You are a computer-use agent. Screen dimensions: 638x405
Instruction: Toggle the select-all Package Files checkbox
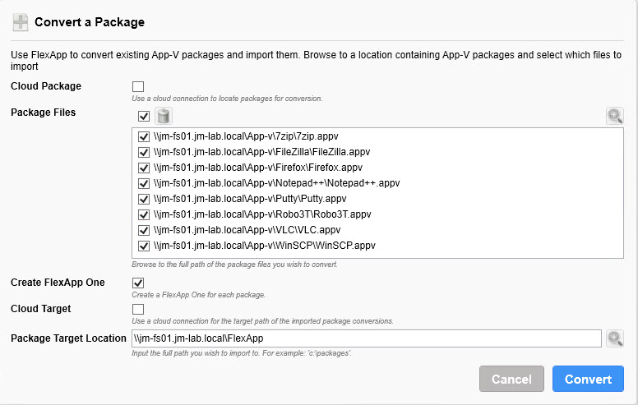144,116
